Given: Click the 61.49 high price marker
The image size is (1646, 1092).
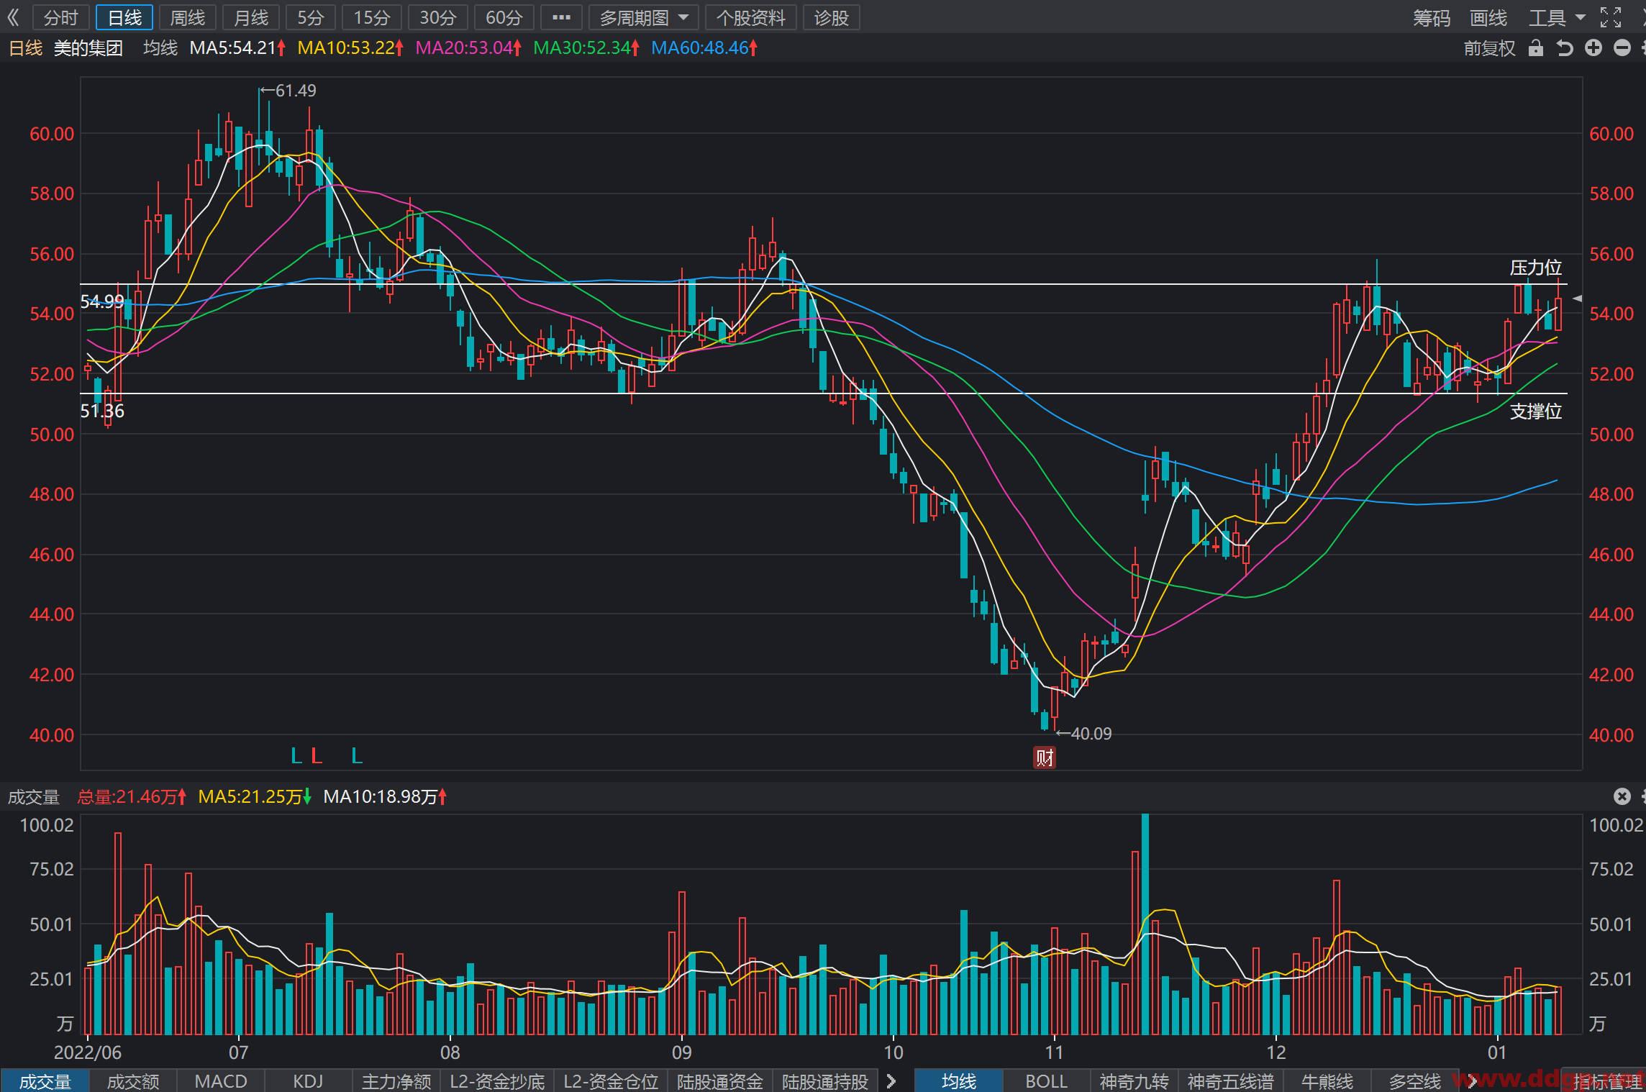Looking at the screenshot, I should (x=288, y=91).
